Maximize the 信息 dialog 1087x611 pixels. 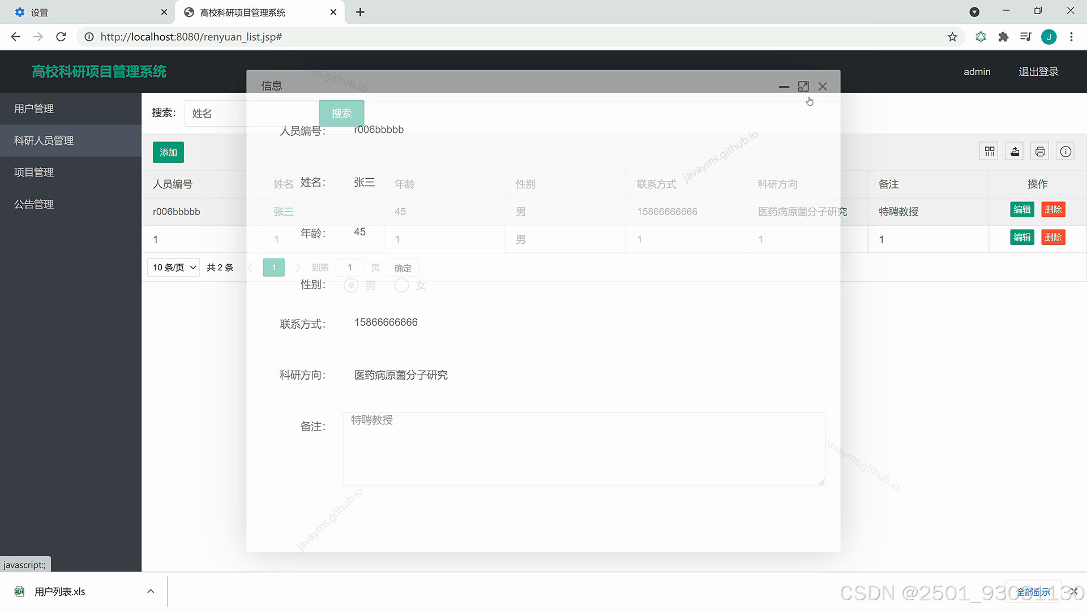click(803, 87)
